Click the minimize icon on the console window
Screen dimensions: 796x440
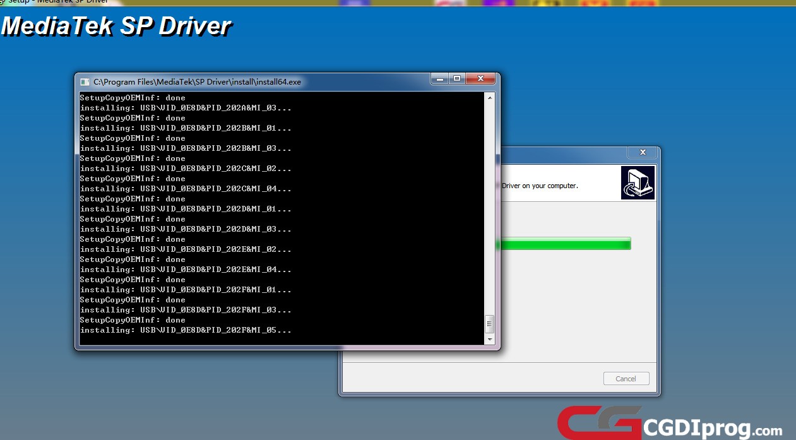439,78
